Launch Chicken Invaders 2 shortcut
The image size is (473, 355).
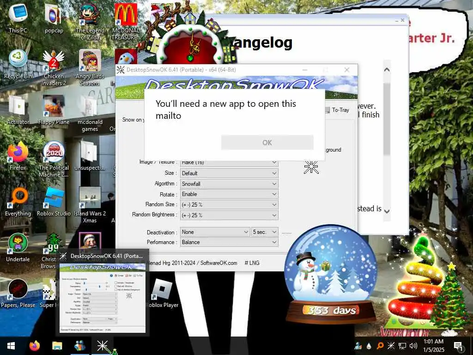point(54,67)
